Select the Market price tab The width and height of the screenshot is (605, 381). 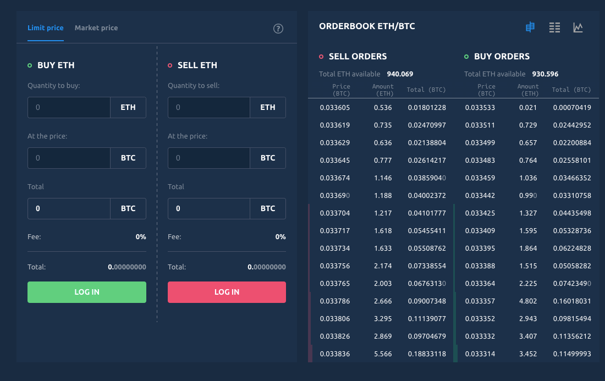[x=96, y=28]
